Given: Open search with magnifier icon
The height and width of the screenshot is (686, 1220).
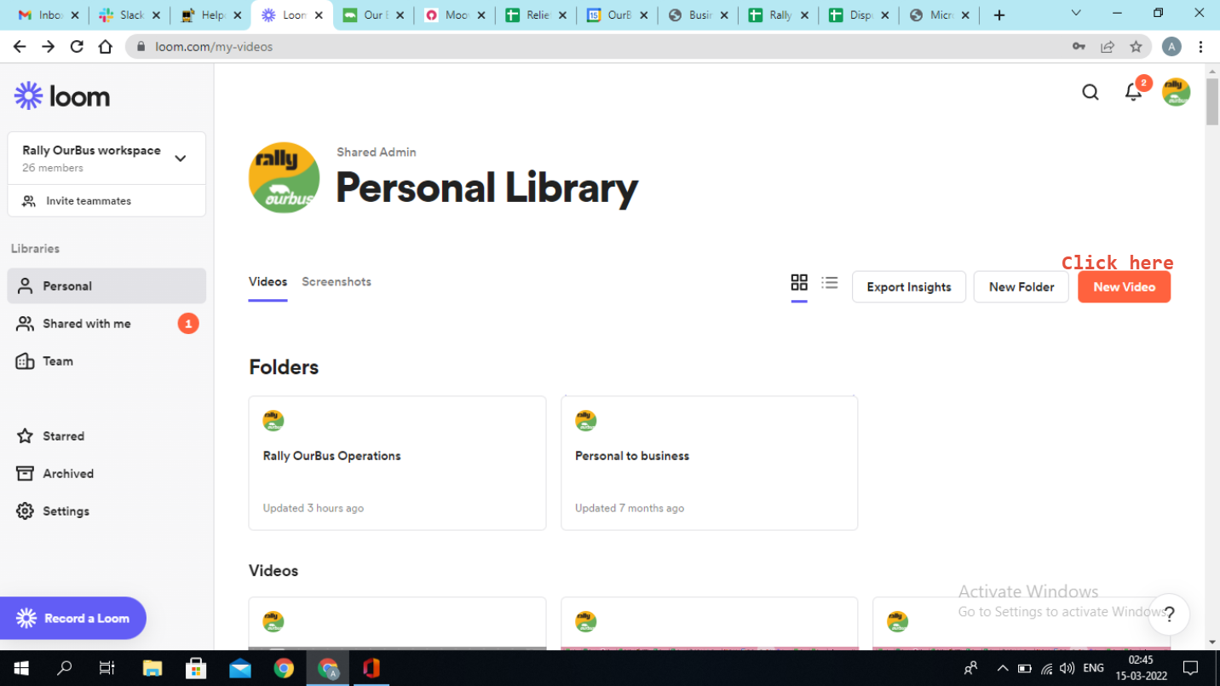Looking at the screenshot, I should pyautogui.click(x=1091, y=92).
